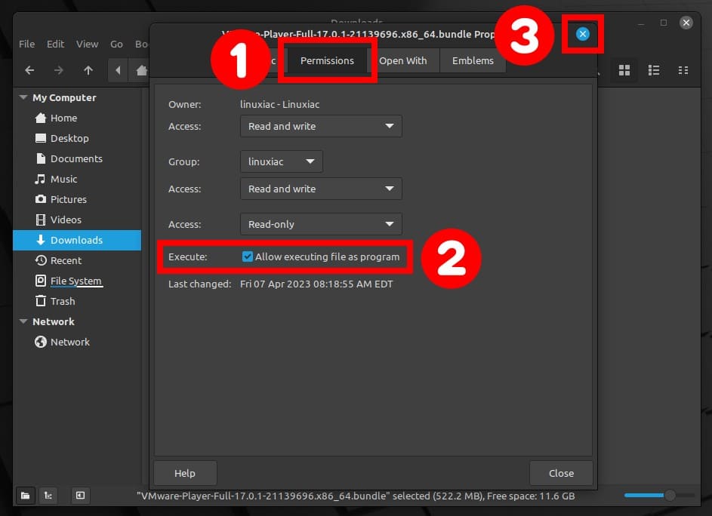Image resolution: width=712 pixels, height=516 pixels.
Task: Go back using the toolbar back arrow
Action: coord(29,70)
